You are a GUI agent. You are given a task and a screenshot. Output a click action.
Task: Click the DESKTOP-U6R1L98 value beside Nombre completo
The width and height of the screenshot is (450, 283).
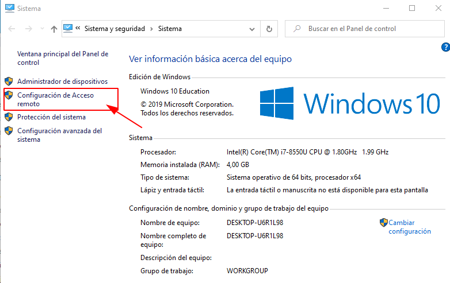(x=255, y=236)
